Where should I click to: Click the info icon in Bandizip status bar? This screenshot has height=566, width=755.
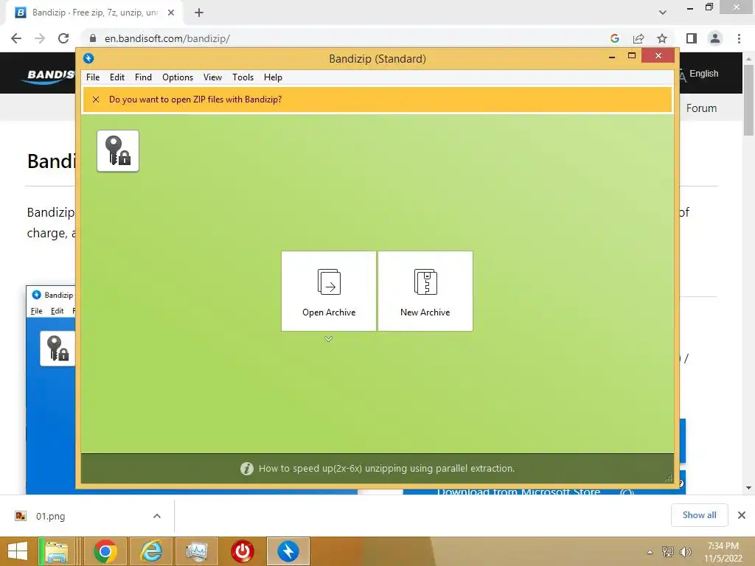coord(247,468)
